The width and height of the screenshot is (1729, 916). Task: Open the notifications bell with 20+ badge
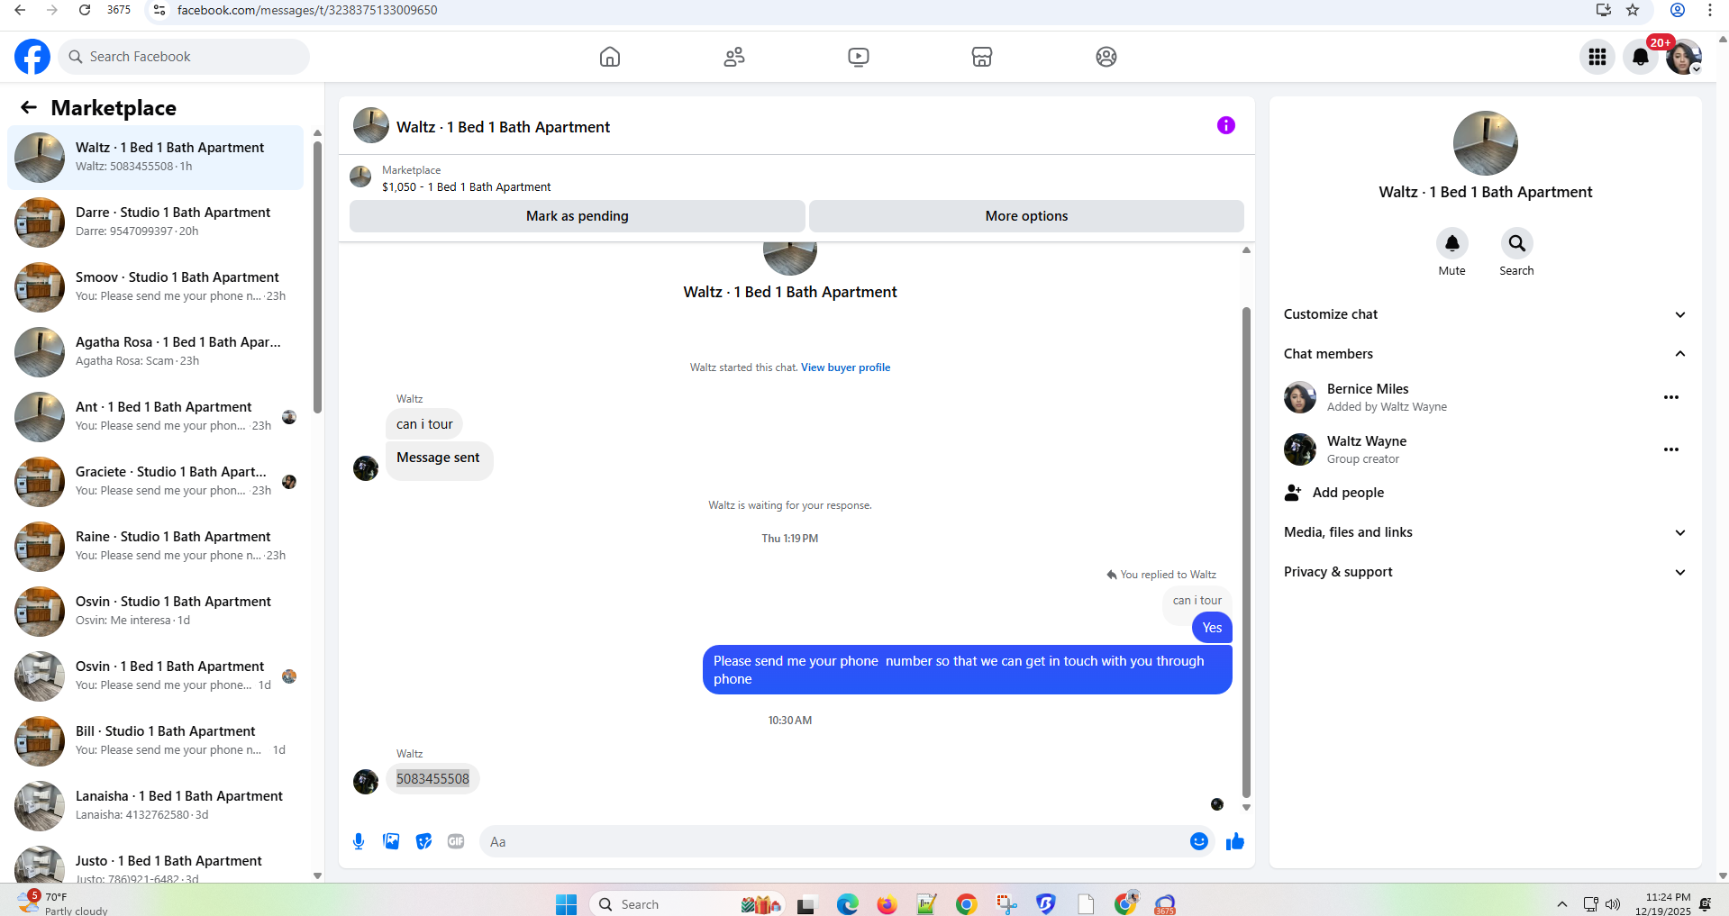[x=1641, y=57]
